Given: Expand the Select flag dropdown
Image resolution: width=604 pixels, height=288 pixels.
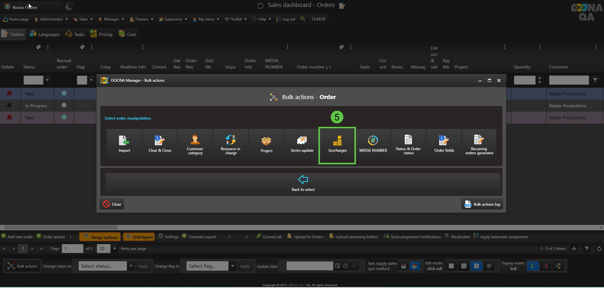Looking at the screenshot, I should (x=233, y=266).
